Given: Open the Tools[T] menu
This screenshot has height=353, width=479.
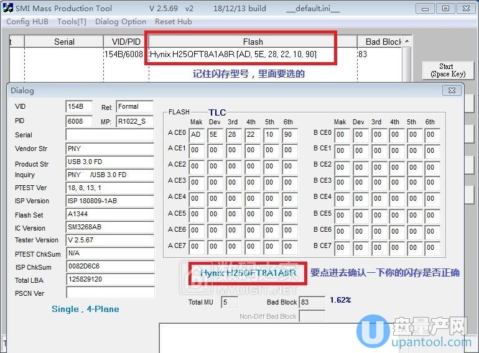Looking at the screenshot, I should [x=72, y=21].
